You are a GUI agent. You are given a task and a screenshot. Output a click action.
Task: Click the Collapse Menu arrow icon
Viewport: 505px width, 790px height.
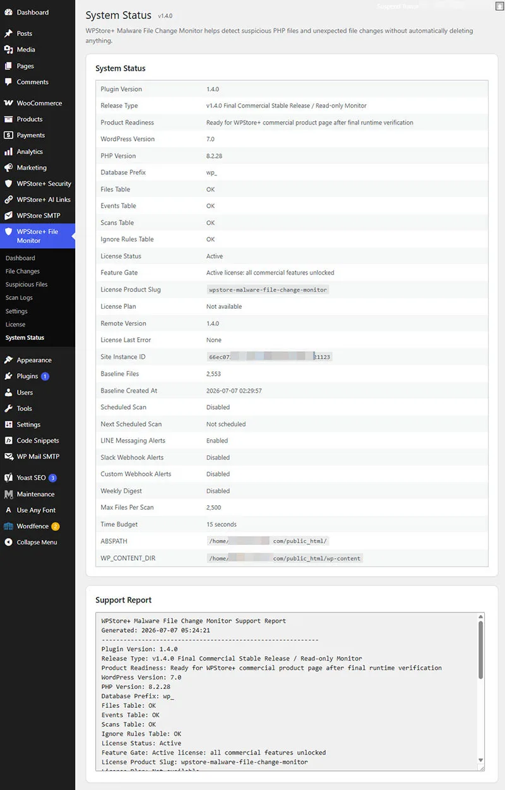point(8,542)
